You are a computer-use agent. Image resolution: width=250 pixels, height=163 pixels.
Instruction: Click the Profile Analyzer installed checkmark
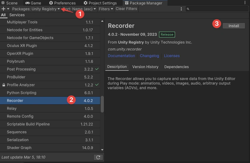[97, 84]
